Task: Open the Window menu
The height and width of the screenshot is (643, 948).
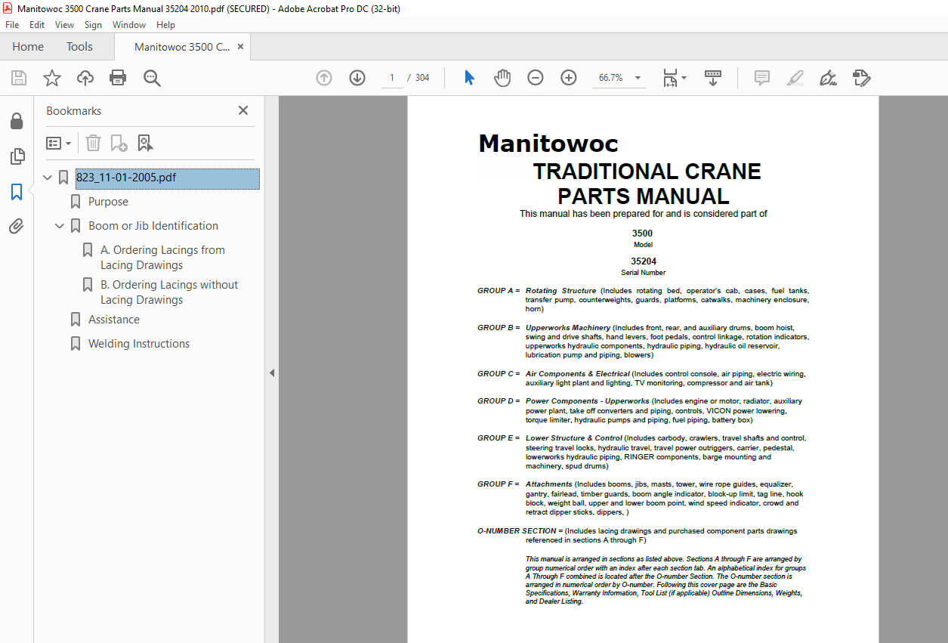Action: click(x=129, y=25)
